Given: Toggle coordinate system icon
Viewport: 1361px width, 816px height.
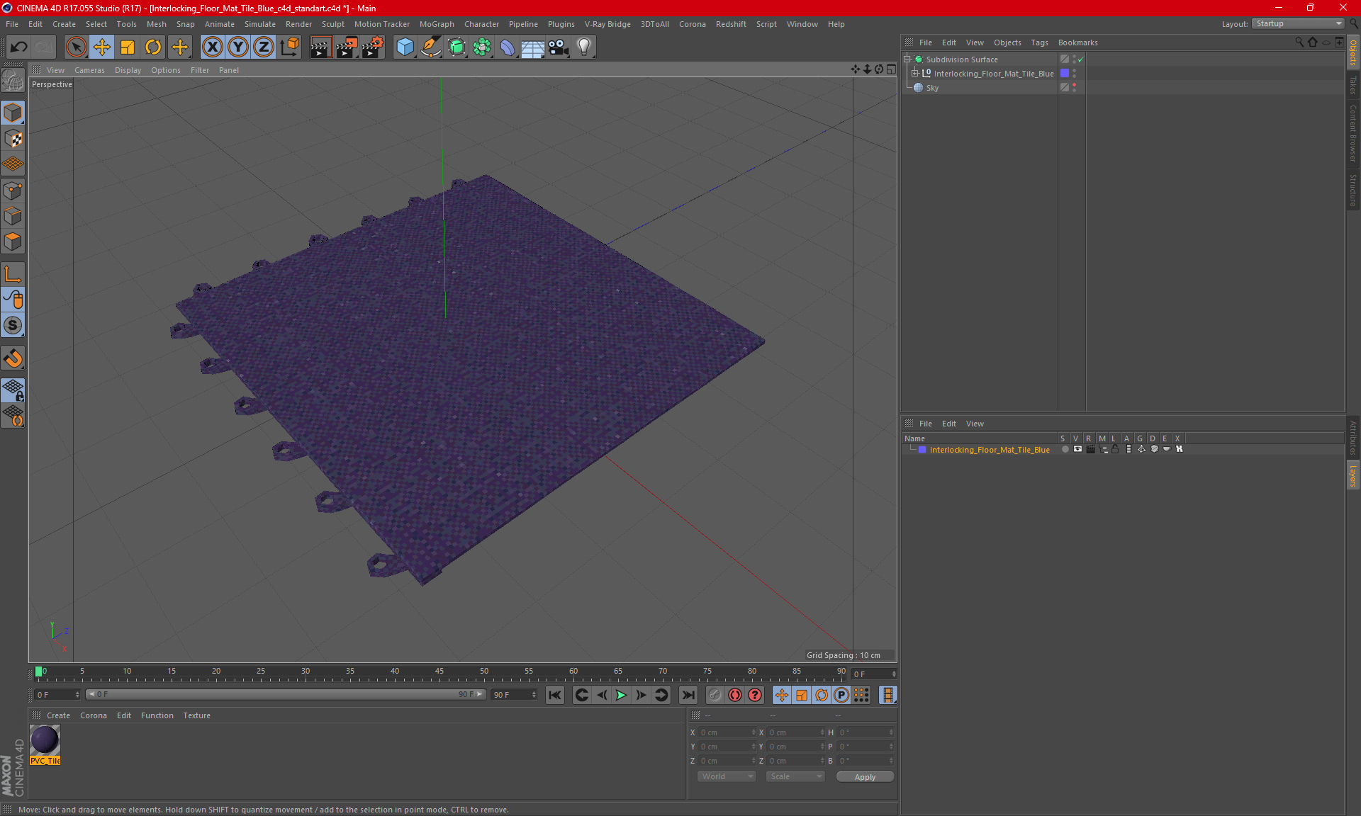Looking at the screenshot, I should pos(289,47).
